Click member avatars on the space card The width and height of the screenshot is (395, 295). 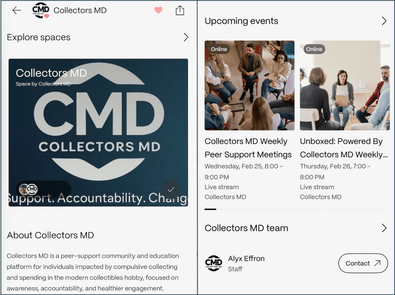click(x=29, y=189)
